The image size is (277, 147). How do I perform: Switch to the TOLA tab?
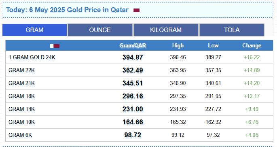[232, 30]
